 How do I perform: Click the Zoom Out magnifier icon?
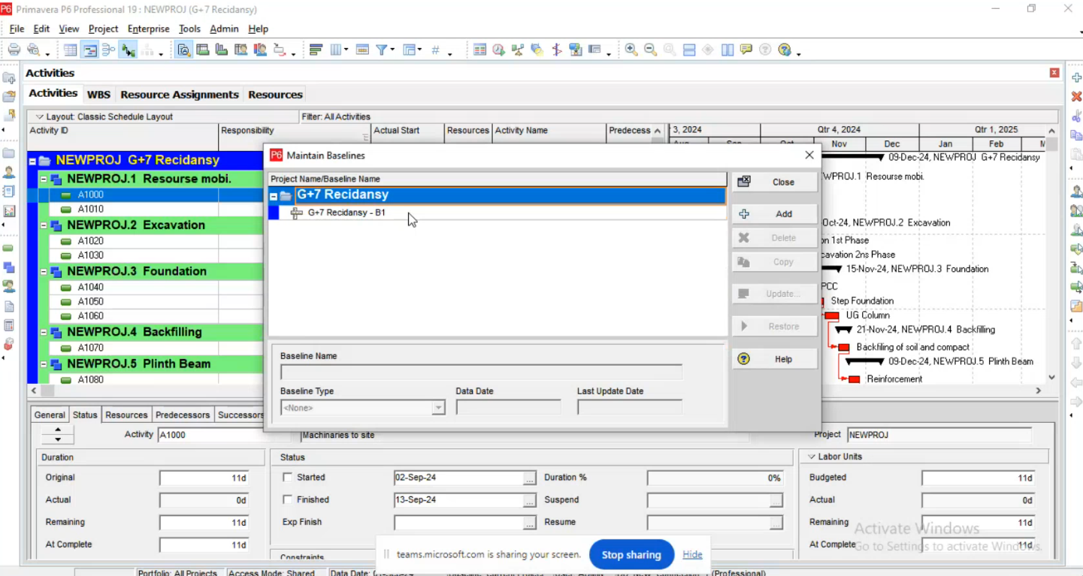point(651,50)
